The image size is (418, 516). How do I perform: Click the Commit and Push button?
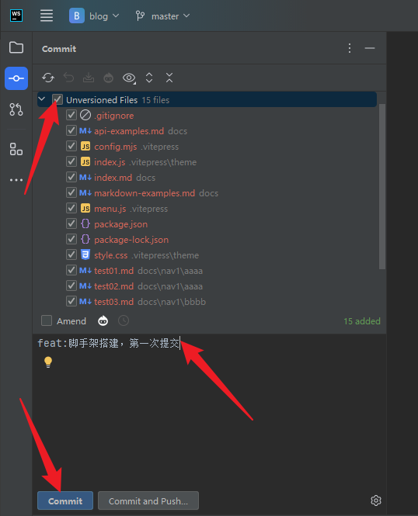[x=148, y=500]
